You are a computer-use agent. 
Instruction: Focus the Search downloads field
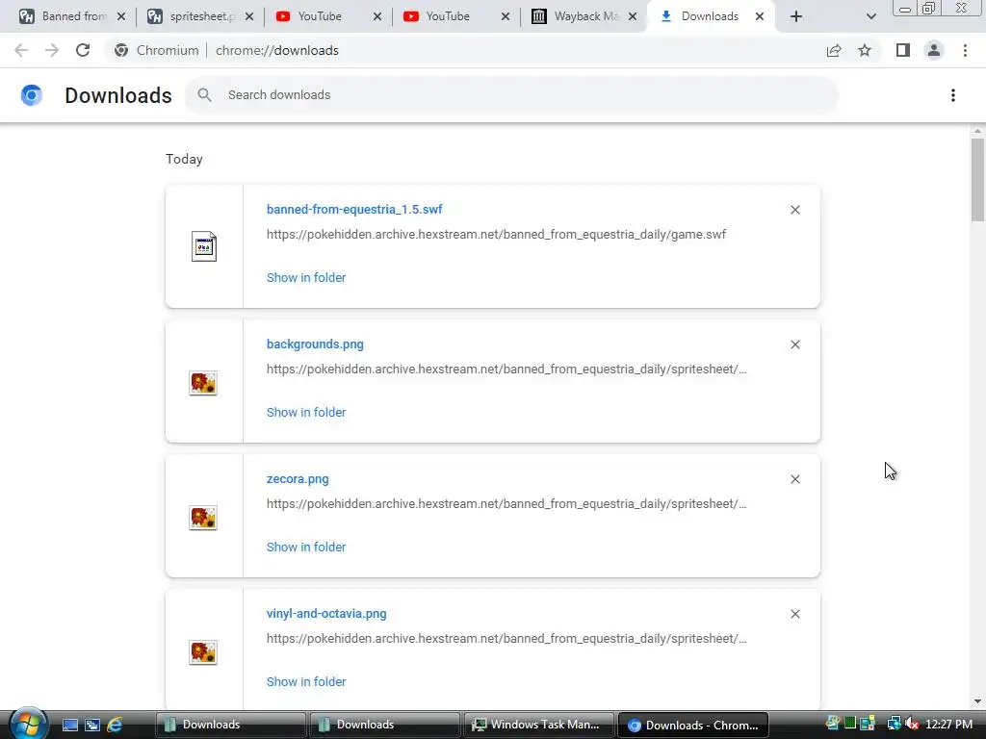click(511, 95)
